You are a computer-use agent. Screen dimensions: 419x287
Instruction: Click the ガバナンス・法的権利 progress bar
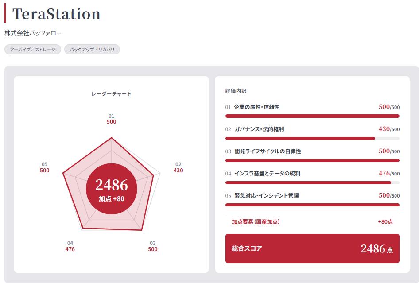point(312,138)
